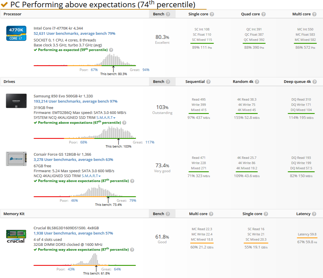Viewport: 323px width, 278px height.
Task: Open 193,214 User benchmarks link for Samsung
Action: (x=75, y=101)
